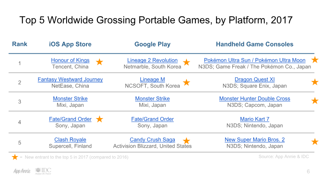The width and height of the screenshot is (323, 182).
Task: Click the star beside Honour of Kings
Action: (x=99, y=62)
